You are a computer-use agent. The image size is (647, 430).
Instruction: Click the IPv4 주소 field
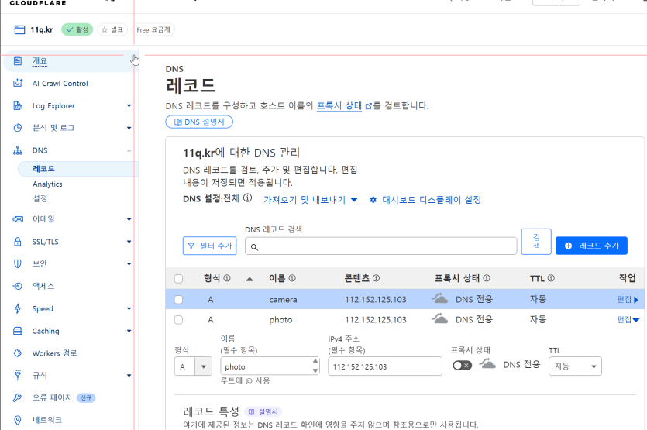pyautogui.click(x=385, y=366)
